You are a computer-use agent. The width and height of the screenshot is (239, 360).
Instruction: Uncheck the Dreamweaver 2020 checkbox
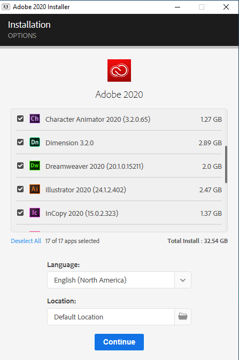[x=20, y=166]
